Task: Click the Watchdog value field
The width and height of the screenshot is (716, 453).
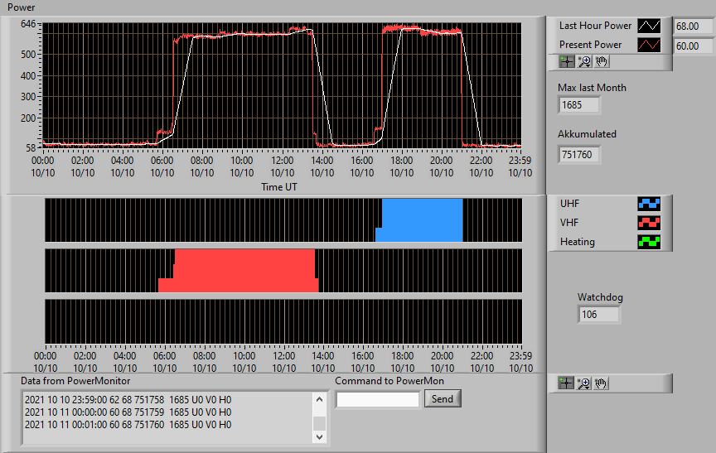Action: pyautogui.click(x=598, y=315)
